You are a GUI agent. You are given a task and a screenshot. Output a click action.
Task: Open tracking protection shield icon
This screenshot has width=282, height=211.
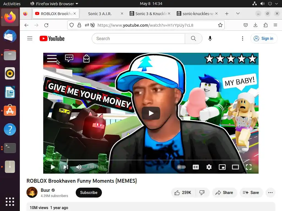tap(72, 25)
